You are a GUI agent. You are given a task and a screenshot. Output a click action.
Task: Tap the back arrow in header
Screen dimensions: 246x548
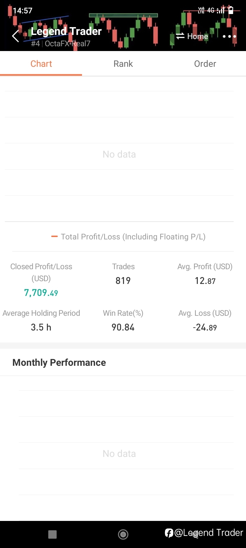(15, 36)
